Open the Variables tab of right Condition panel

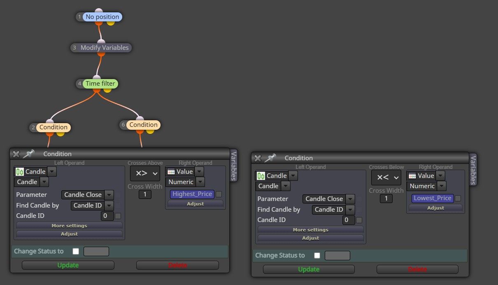(x=473, y=170)
